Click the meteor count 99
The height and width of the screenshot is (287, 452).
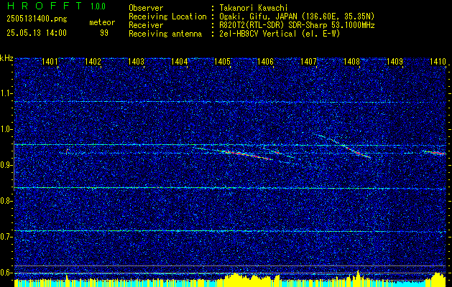tap(104, 33)
